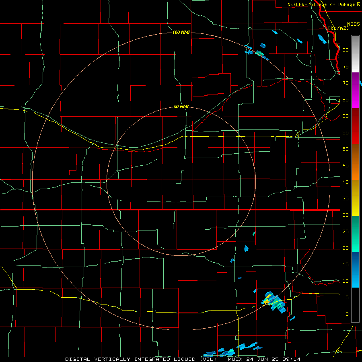Click the "15" value on the scale
This screenshot has width=362, height=362.
tap(346, 265)
